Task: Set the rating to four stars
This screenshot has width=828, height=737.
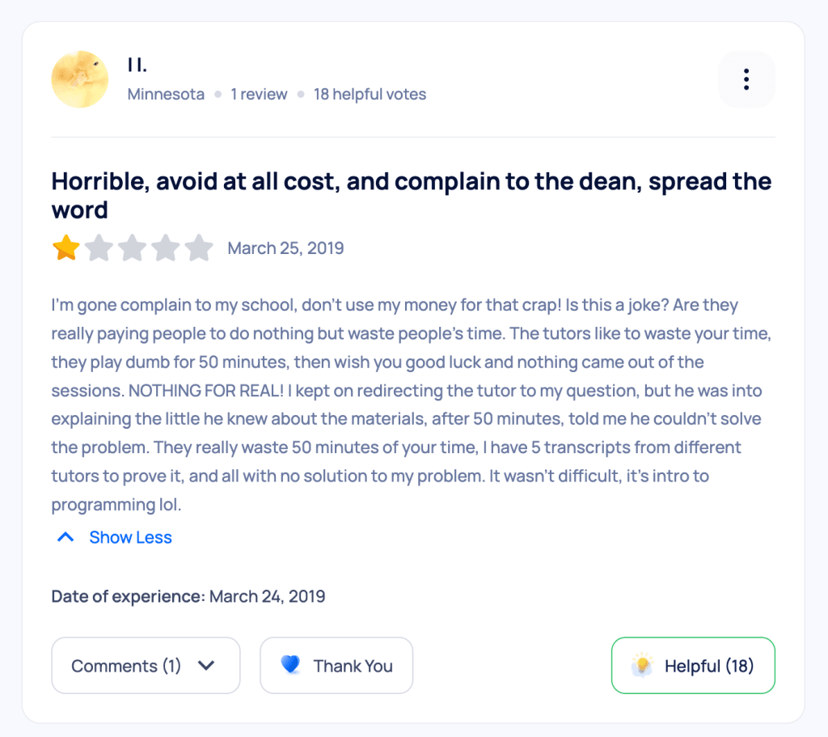Action: (x=166, y=248)
